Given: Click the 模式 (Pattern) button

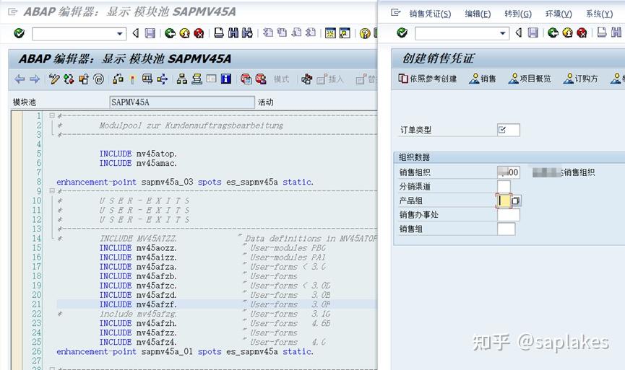Looking at the screenshot, I should tap(281, 79).
